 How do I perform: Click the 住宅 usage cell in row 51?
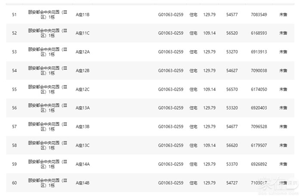point(193,15)
